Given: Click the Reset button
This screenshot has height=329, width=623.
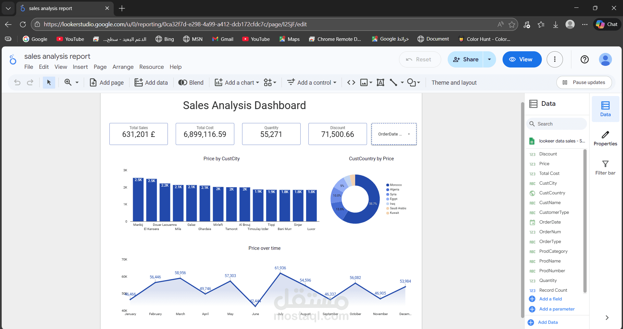Looking at the screenshot, I should tap(420, 59).
